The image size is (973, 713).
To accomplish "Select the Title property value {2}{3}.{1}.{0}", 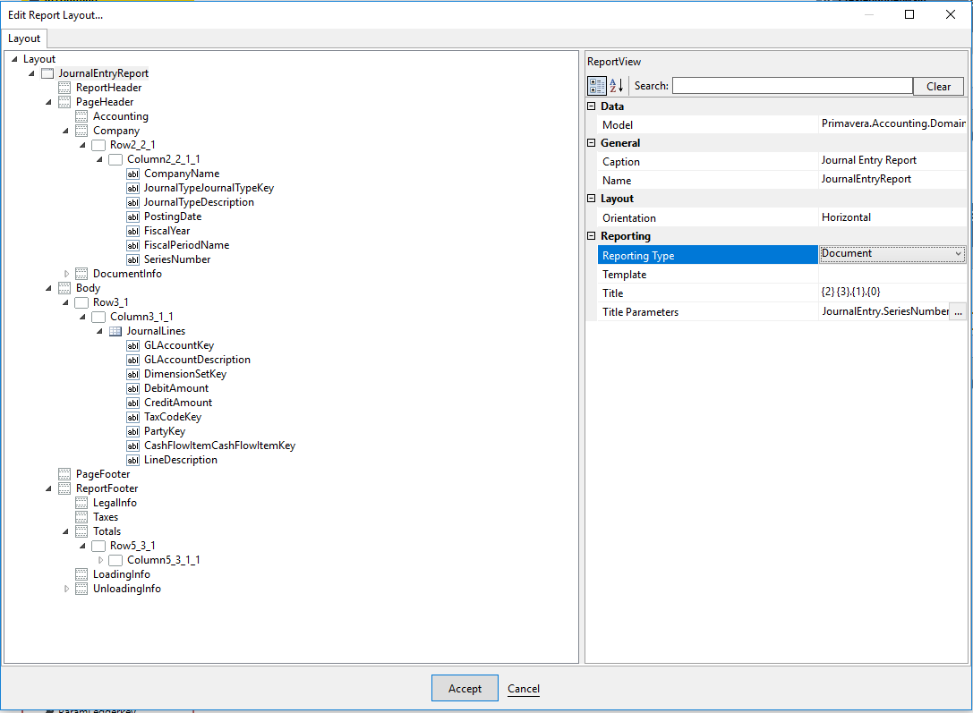I will 850,292.
